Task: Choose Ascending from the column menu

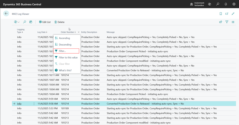Action: point(67,38)
